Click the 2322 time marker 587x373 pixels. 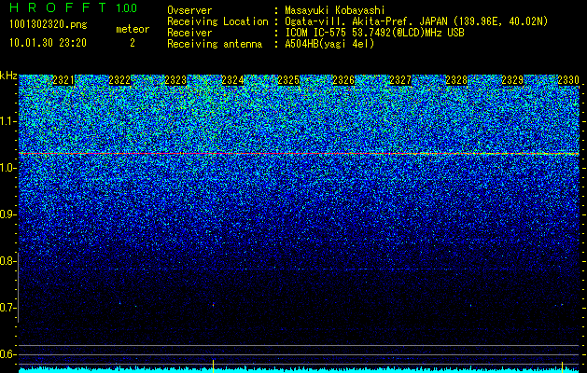click(119, 80)
